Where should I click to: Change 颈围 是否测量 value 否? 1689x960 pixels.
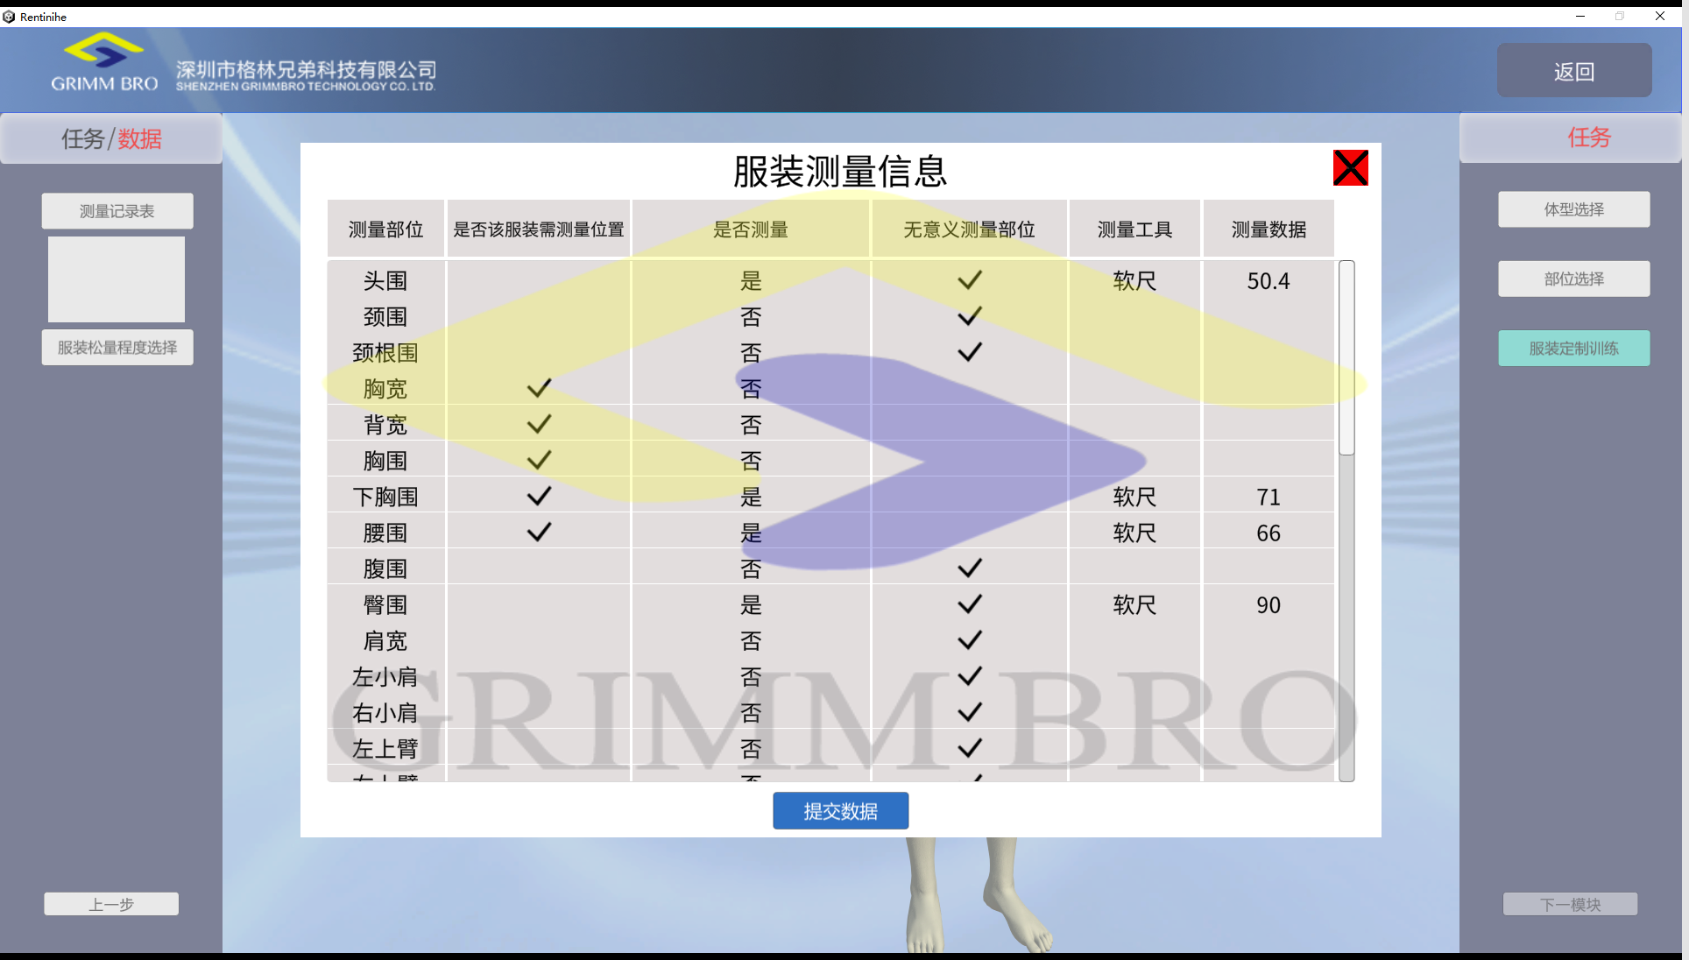tap(751, 317)
